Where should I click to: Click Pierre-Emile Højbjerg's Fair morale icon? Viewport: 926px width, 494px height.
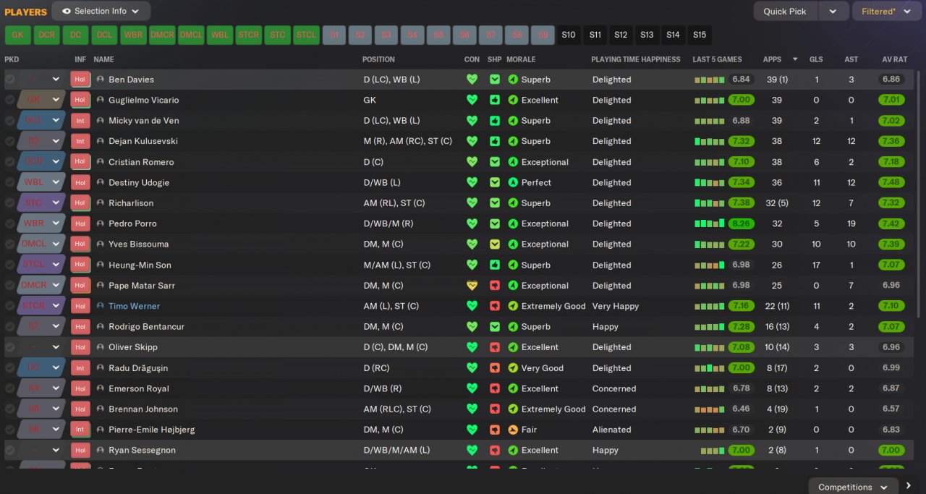513,430
